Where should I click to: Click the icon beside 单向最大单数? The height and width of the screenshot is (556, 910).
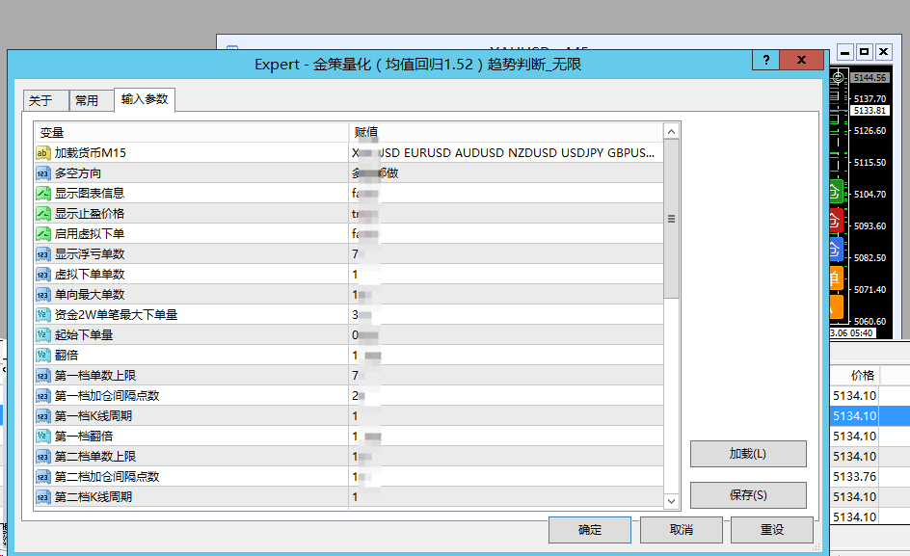click(43, 295)
